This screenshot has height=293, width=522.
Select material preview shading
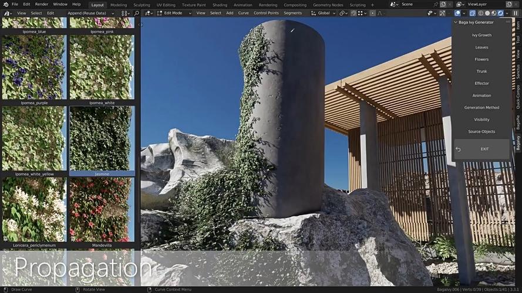[494, 13]
